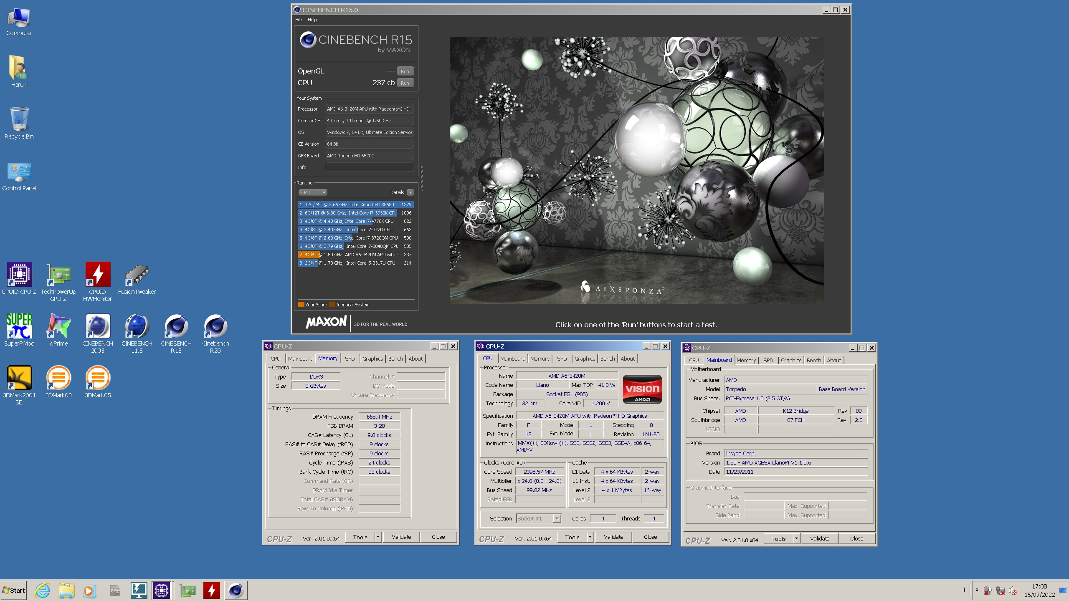Click the Your Score orange legend swatch

[x=301, y=305]
